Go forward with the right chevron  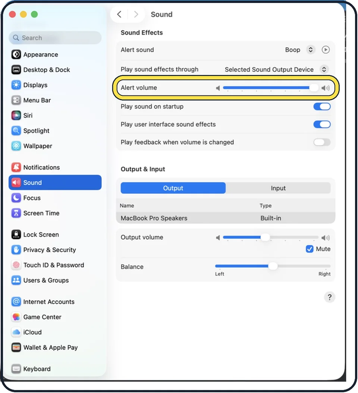(x=136, y=14)
